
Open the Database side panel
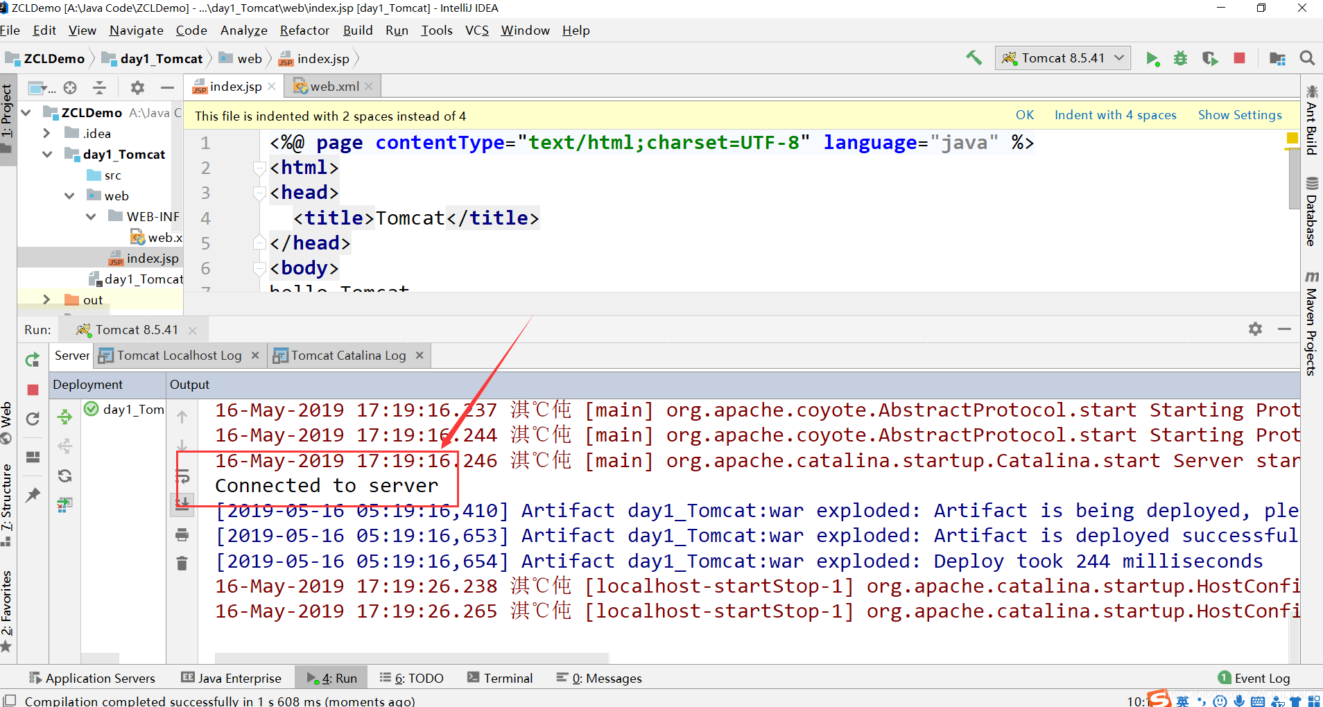click(1311, 211)
